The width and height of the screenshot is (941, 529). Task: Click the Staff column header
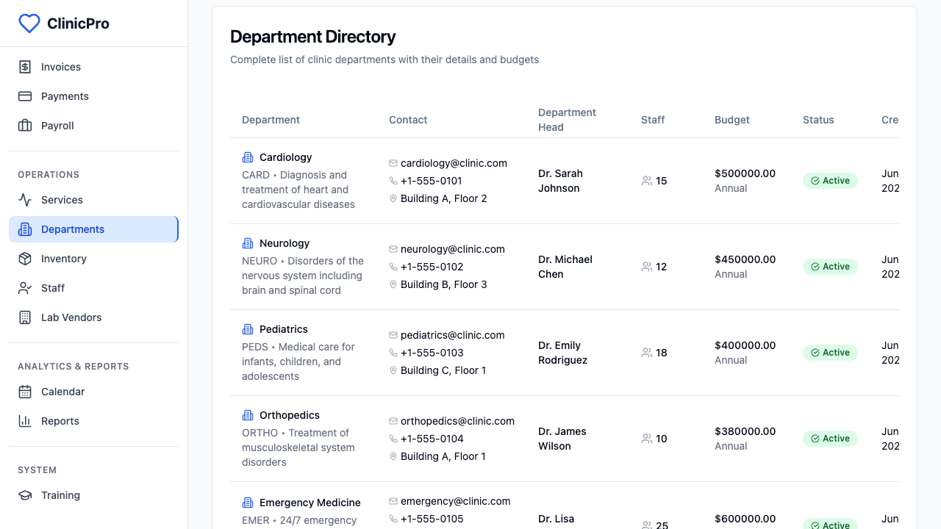point(653,120)
